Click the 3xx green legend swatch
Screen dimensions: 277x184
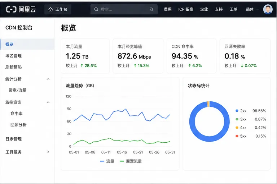pos(237,119)
